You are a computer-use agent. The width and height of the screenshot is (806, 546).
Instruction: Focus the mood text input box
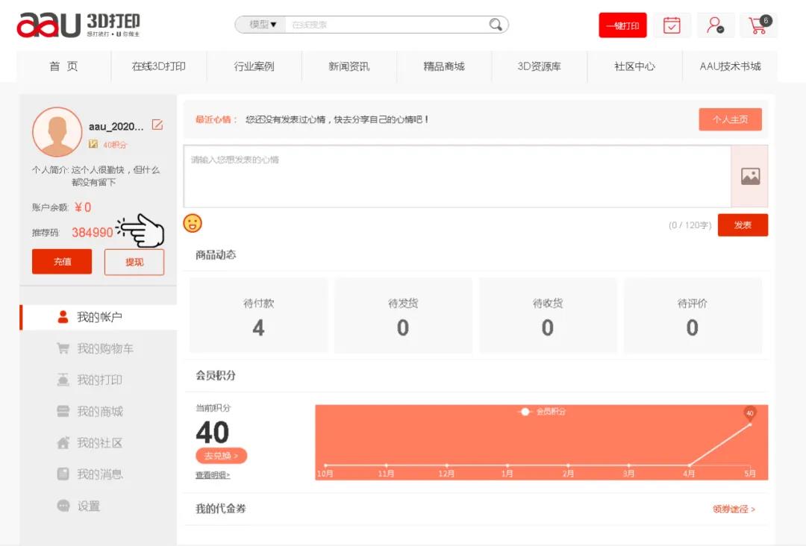point(457,177)
